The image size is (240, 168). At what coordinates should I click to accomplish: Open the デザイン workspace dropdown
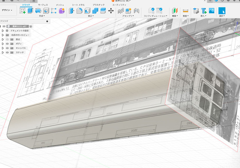[7, 10]
